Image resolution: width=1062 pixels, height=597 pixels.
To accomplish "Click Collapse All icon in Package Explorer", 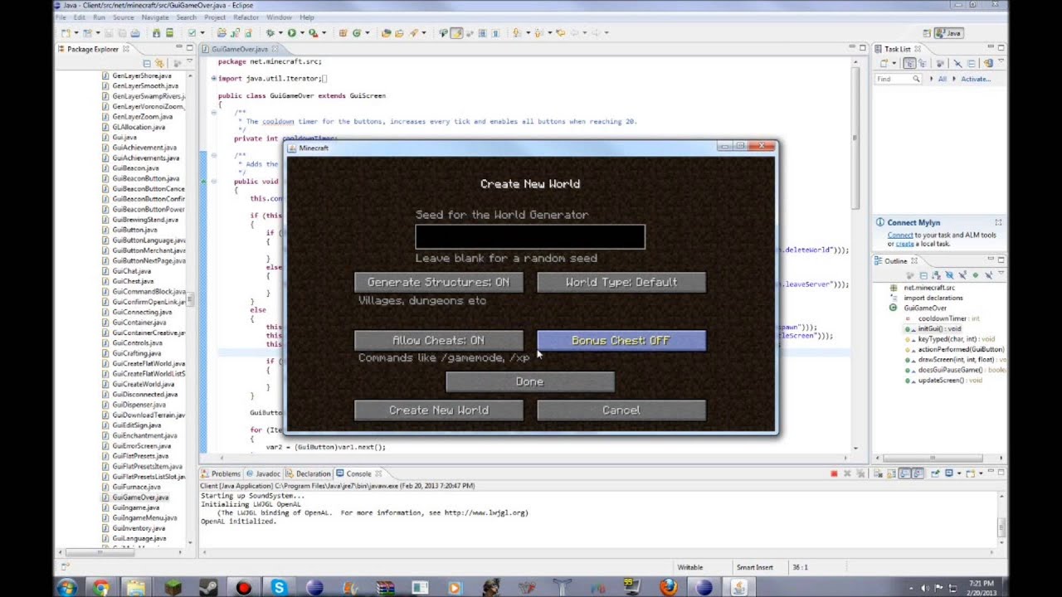I will coord(147,63).
